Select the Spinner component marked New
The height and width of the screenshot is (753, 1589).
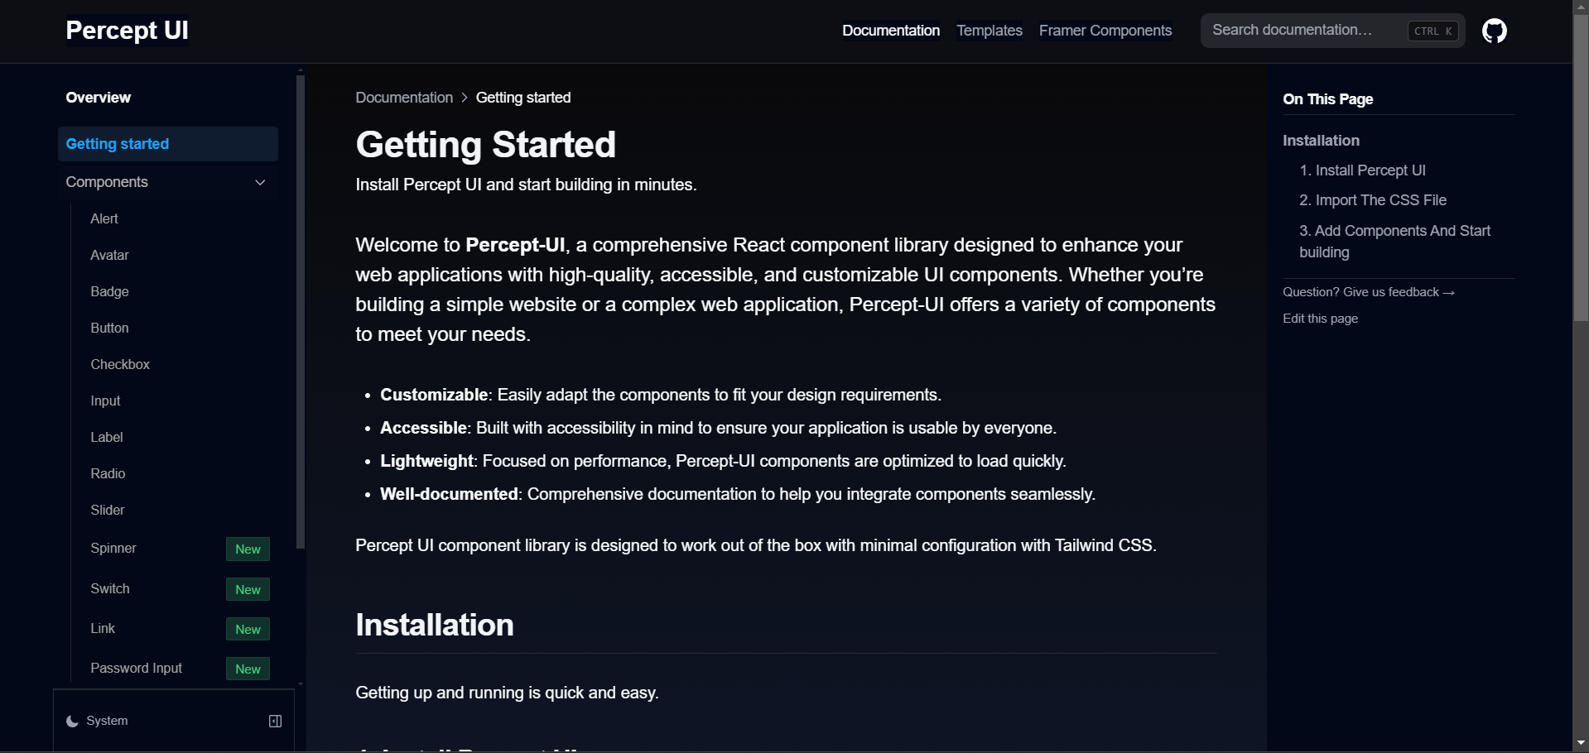pyautogui.click(x=113, y=548)
